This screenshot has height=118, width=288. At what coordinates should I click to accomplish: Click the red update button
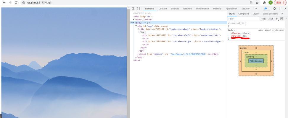pos(280,3)
